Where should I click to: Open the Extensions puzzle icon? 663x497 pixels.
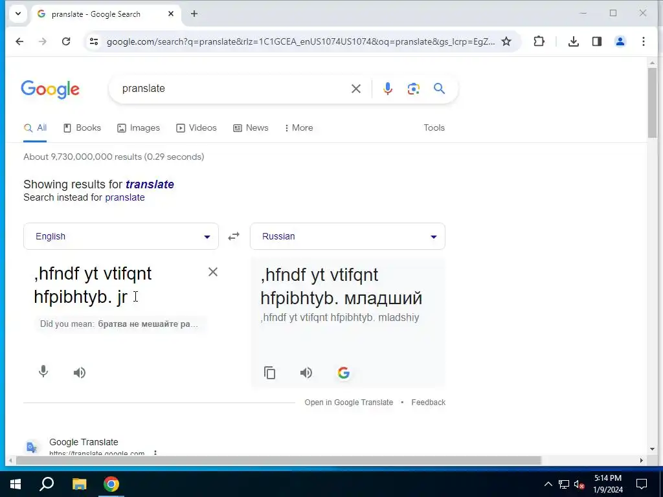(x=539, y=41)
